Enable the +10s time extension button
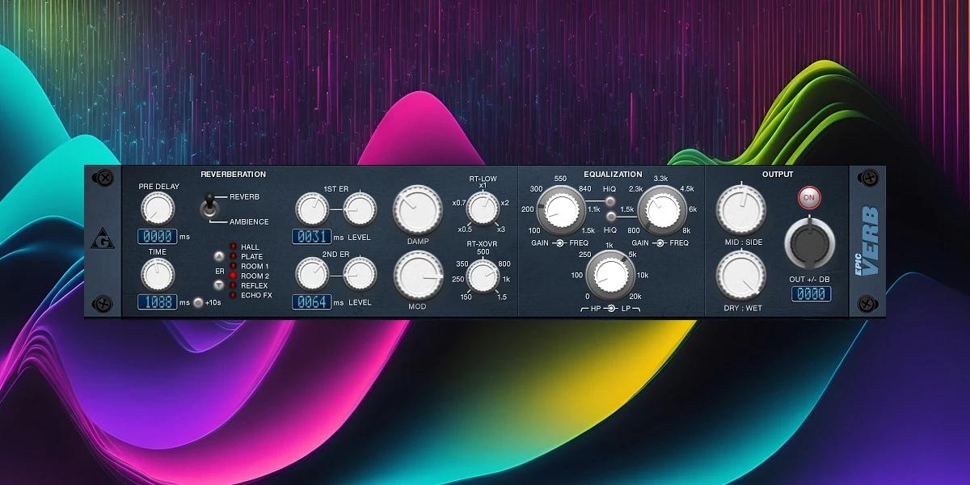 pyautogui.click(x=199, y=302)
